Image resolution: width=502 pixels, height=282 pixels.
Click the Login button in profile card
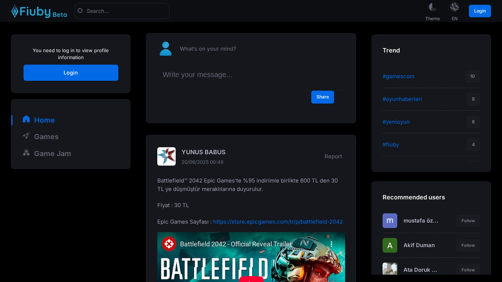71,73
